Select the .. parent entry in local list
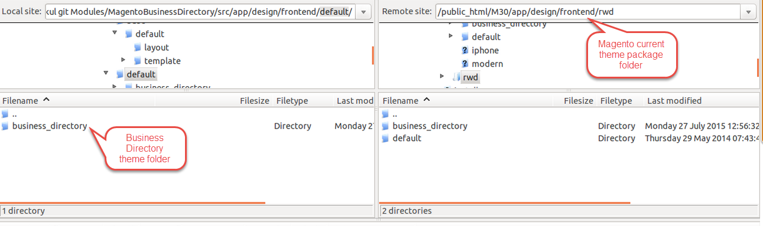This screenshot has width=763, height=226. pos(15,114)
